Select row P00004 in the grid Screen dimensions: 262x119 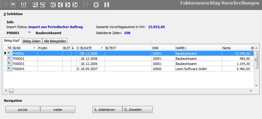click(x=129, y=69)
